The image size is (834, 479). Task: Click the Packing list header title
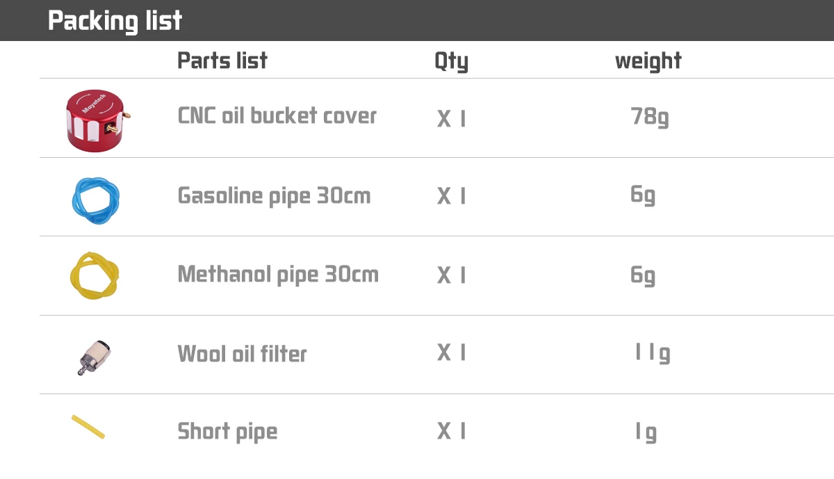(x=115, y=21)
